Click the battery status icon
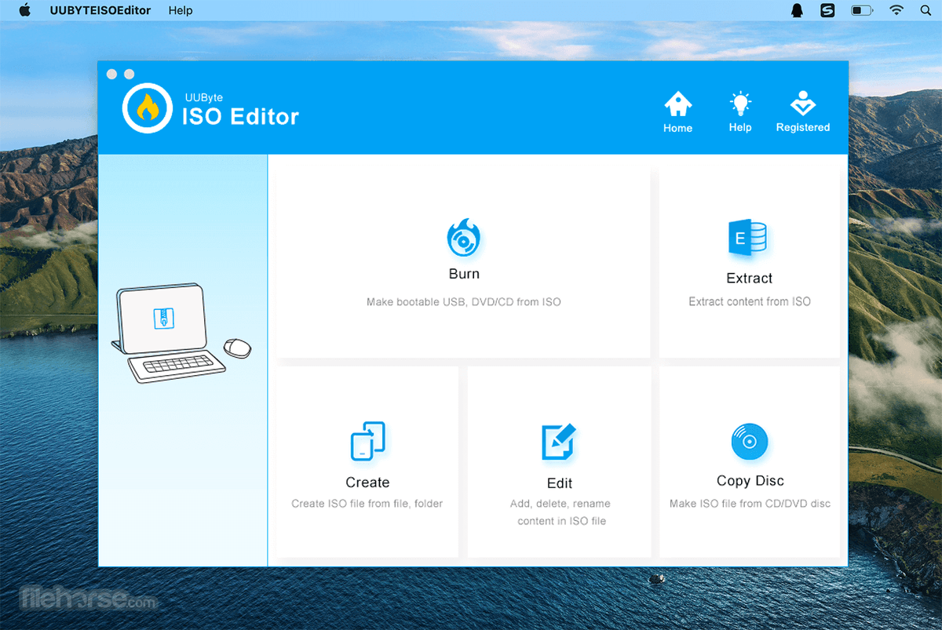The image size is (942, 630). 861,10
